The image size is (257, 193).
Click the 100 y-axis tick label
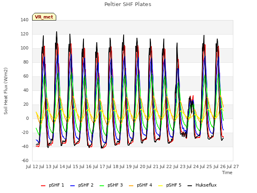(24, 48)
